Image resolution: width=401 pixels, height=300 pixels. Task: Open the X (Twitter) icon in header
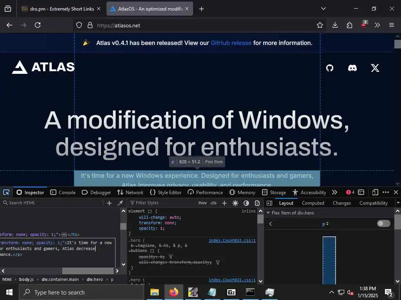point(375,68)
